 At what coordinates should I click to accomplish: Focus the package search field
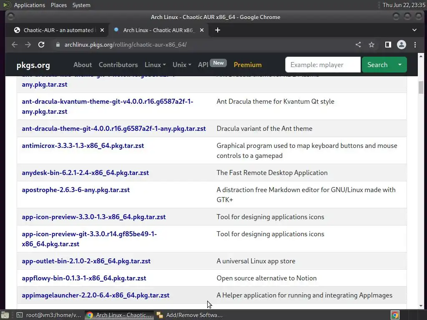(x=323, y=65)
